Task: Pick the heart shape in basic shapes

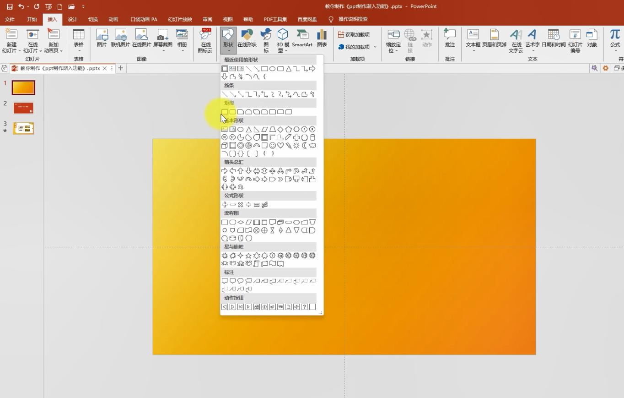Action: pos(280,146)
